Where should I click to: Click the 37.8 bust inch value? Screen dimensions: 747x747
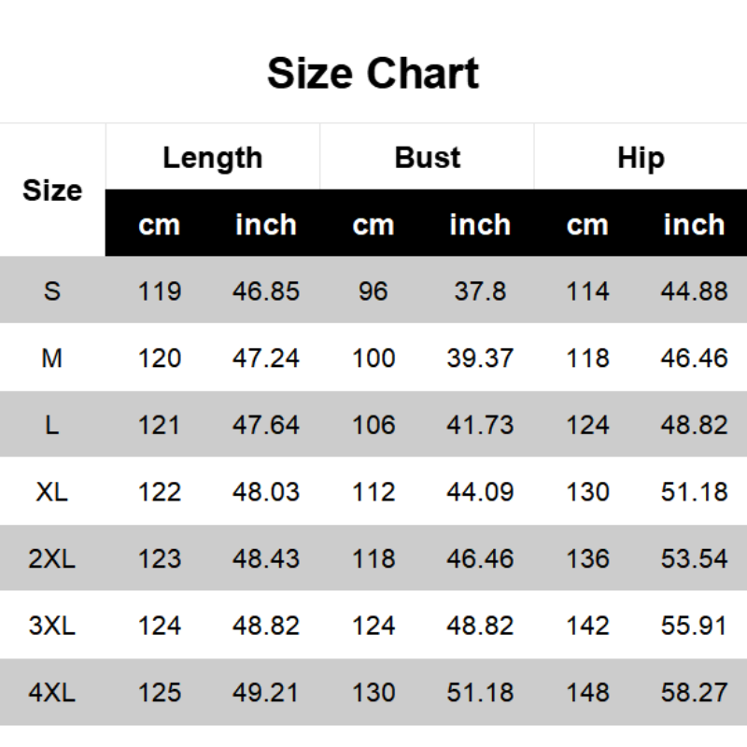(x=480, y=290)
